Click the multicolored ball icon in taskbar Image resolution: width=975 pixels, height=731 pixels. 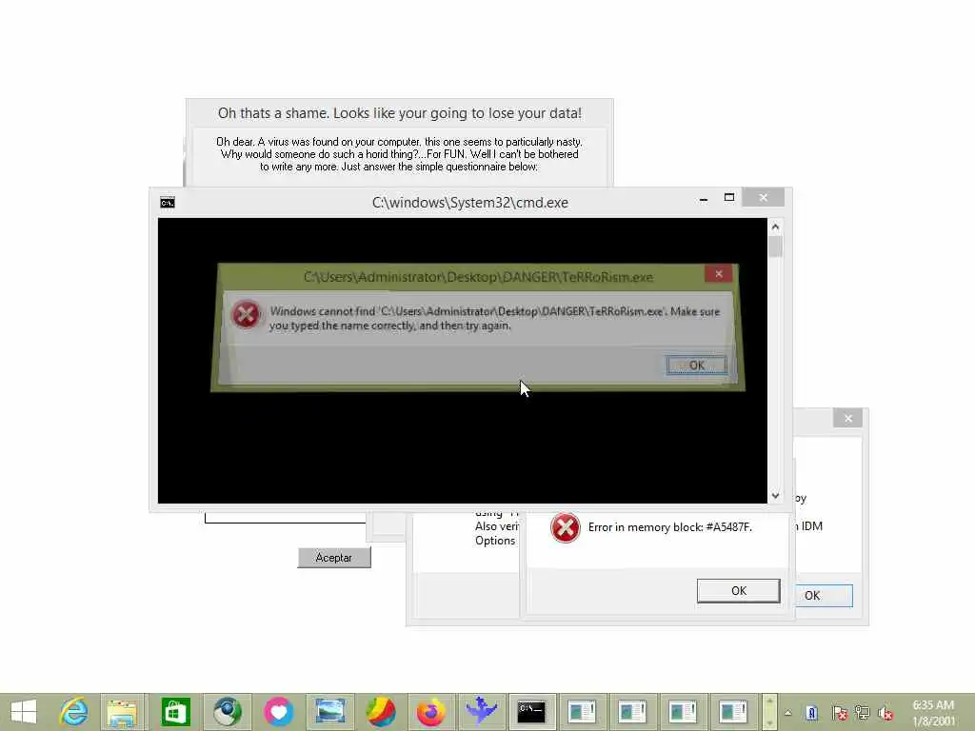pyautogui.click(x=381, y=712)
